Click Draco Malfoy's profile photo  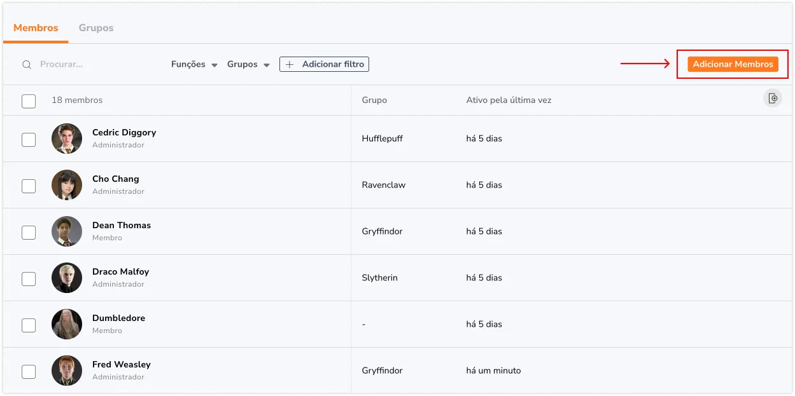67,278
